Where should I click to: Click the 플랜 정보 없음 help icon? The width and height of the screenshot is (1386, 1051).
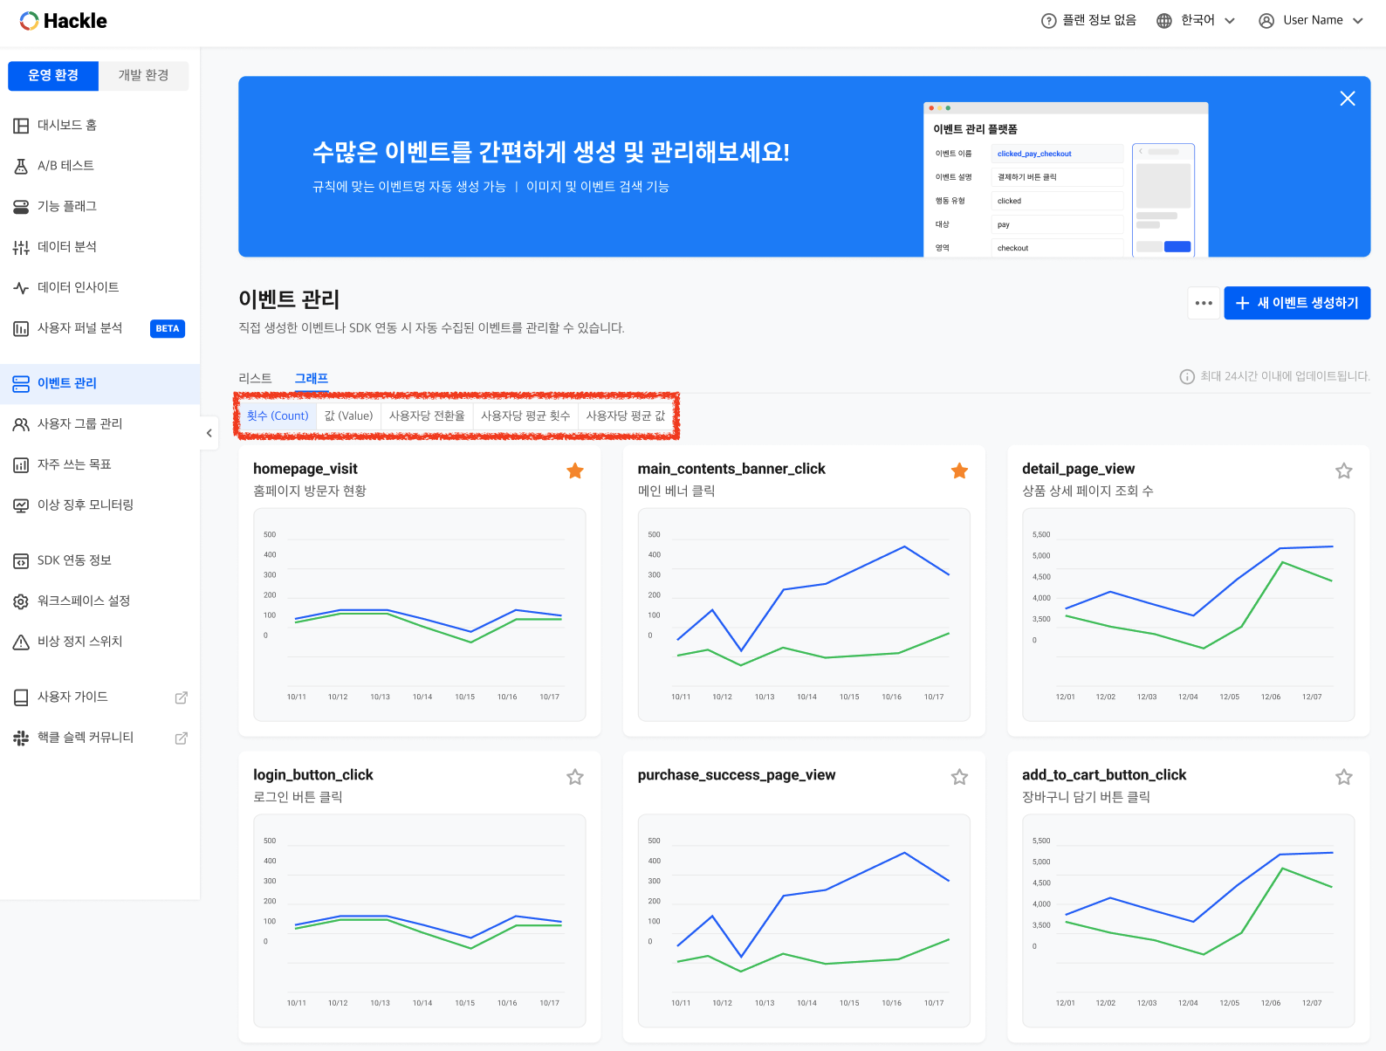point(1049,21)
